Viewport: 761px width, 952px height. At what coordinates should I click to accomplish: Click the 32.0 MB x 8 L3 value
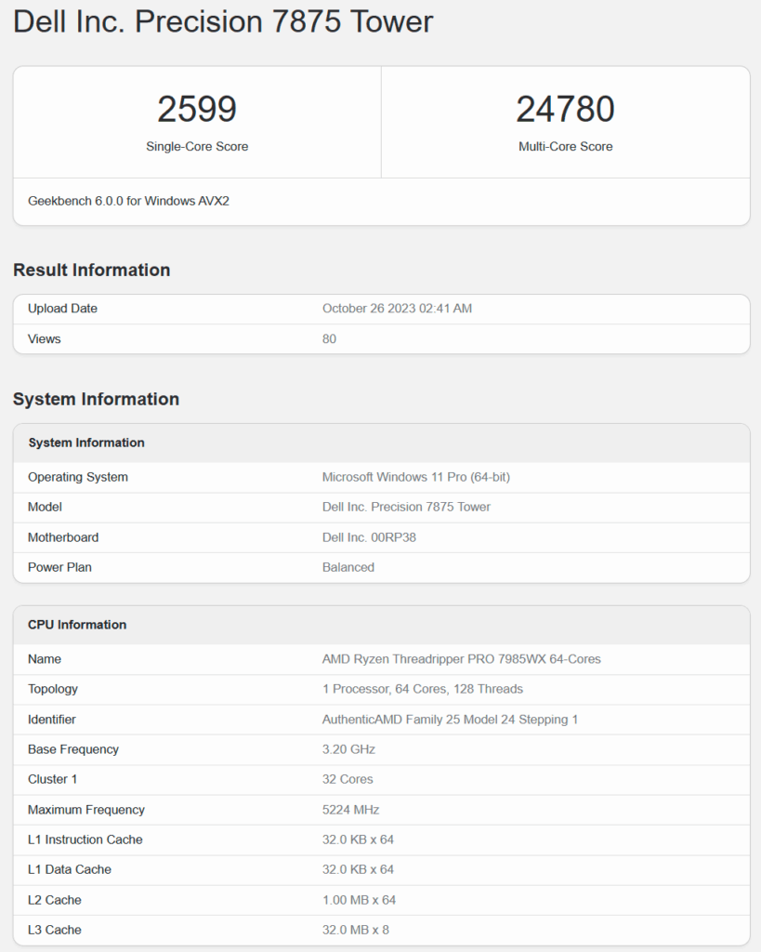(355, 930)
